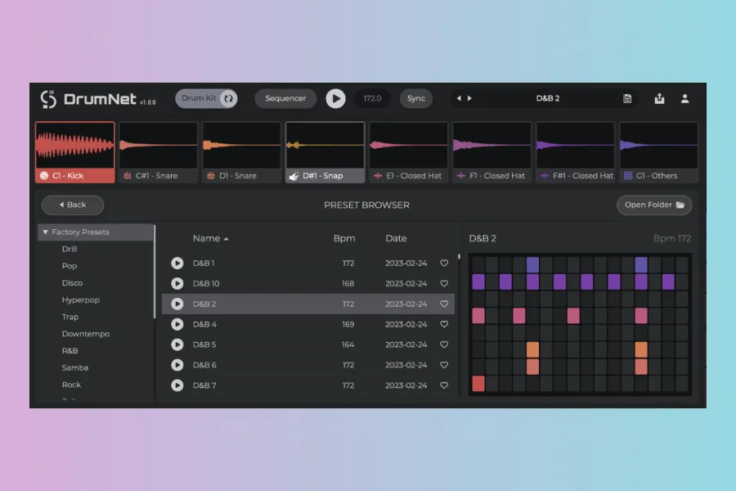Collapse the Factory Presets tree
This screenshot has height=491, width=736.
(x=46, y=232)
